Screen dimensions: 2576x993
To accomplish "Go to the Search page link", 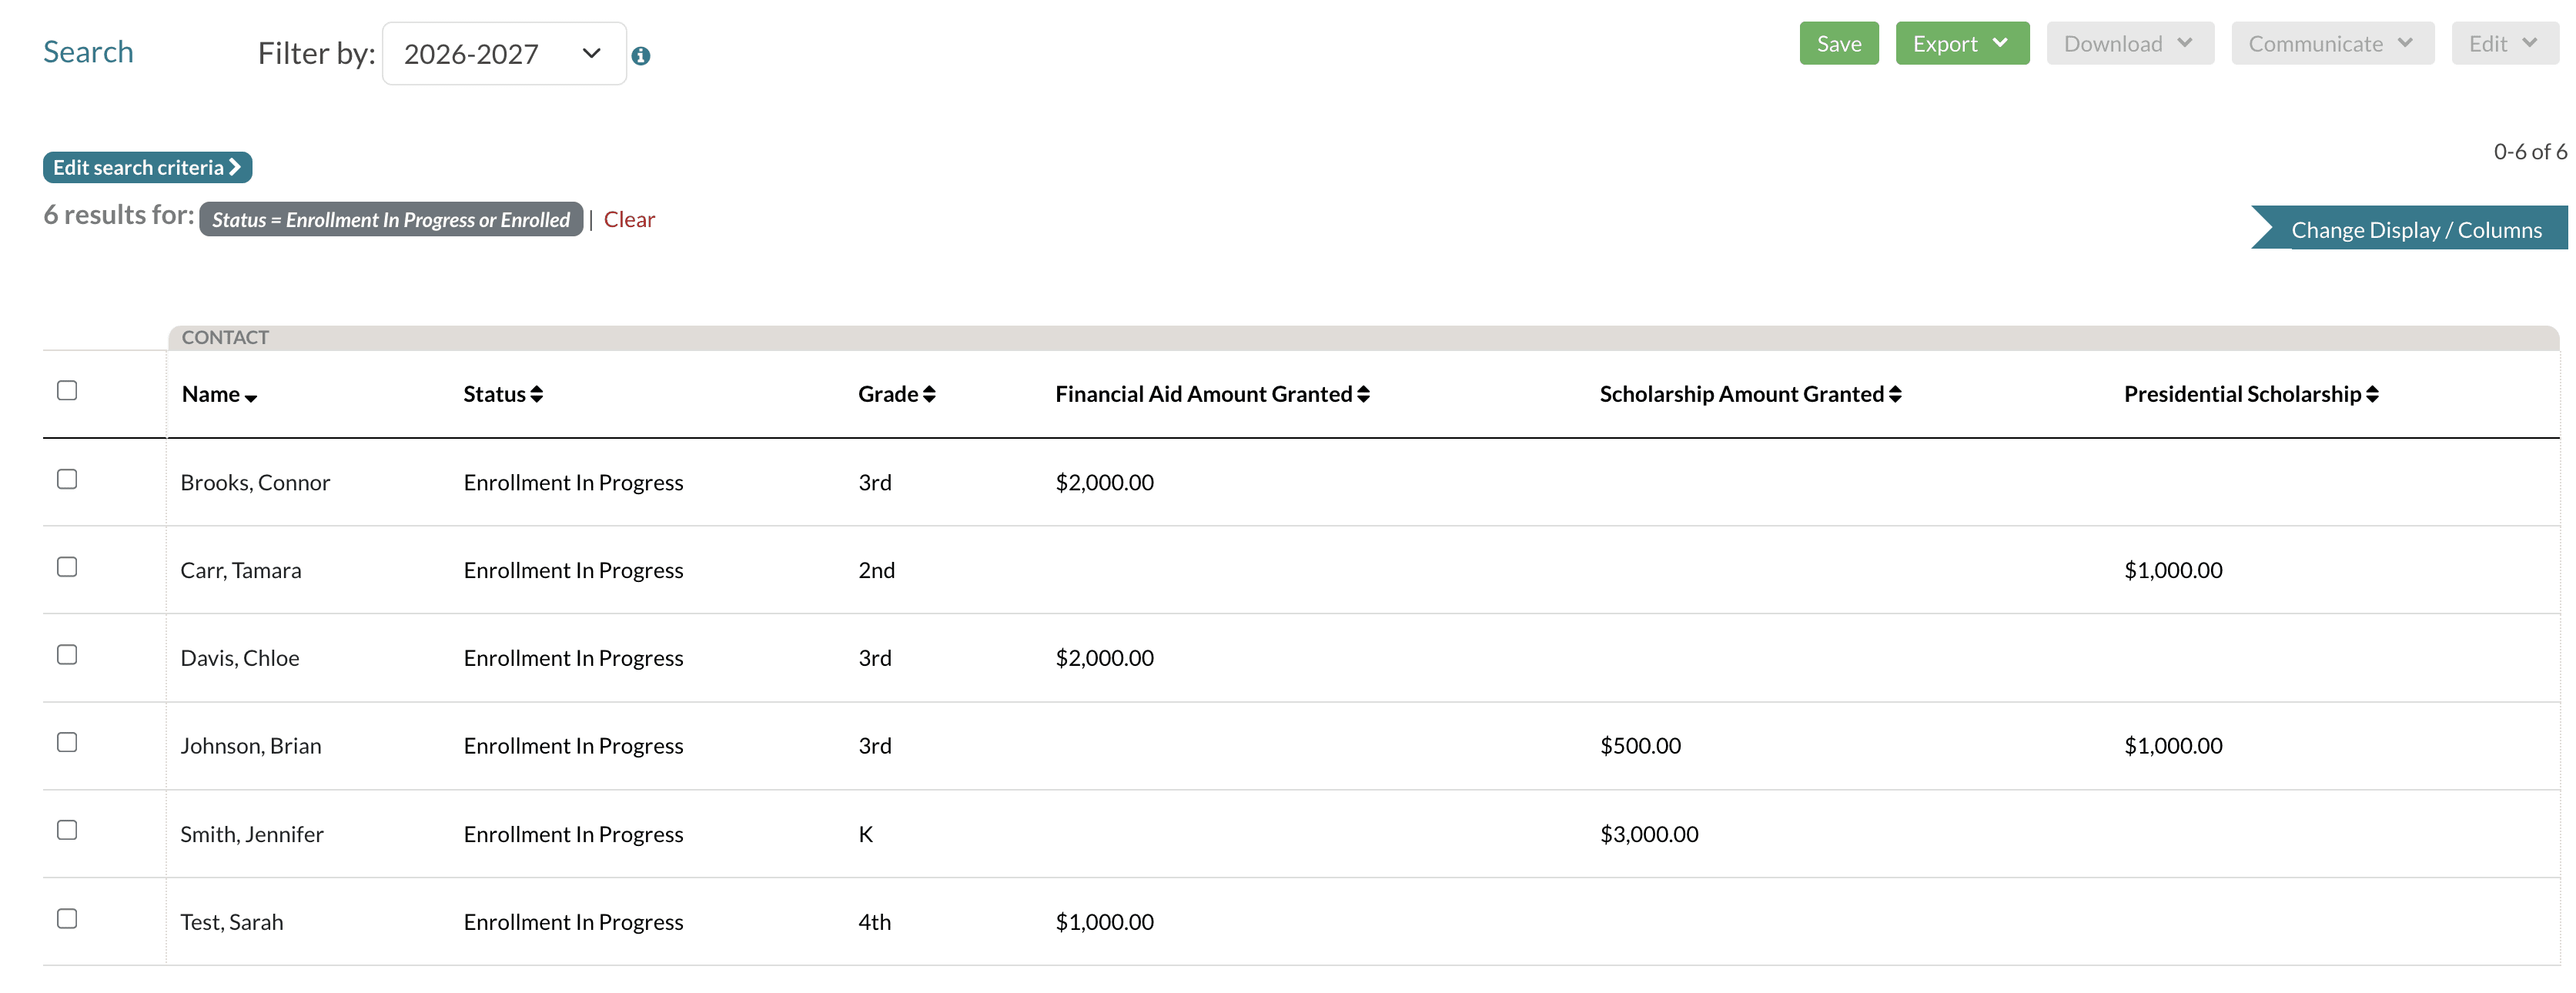I will (88, 51).
